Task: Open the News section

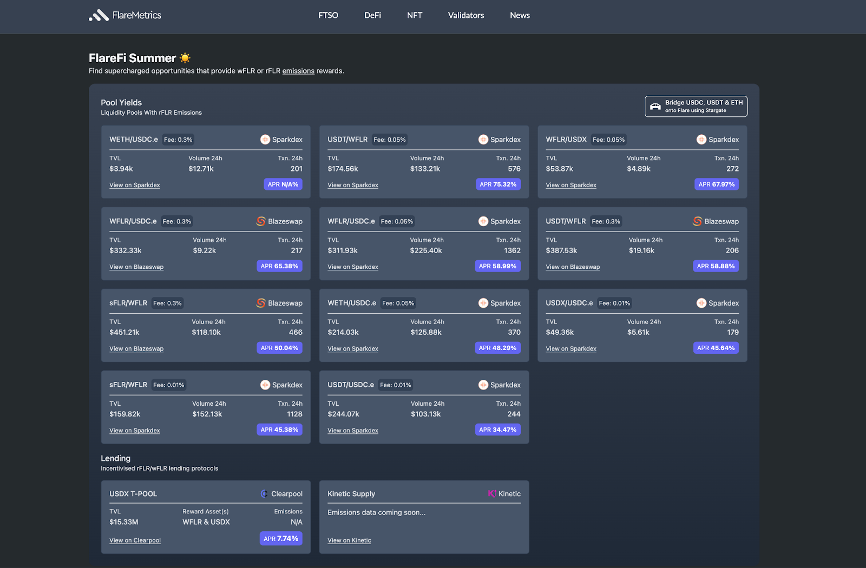Action: pos(519,15)
